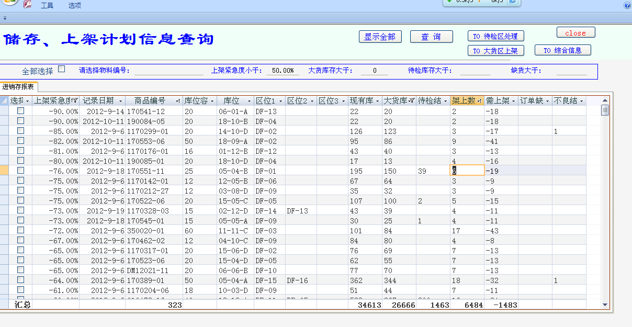Click the 显示全部 button
This screenshot has width=632, height=327.
[380, 37]
